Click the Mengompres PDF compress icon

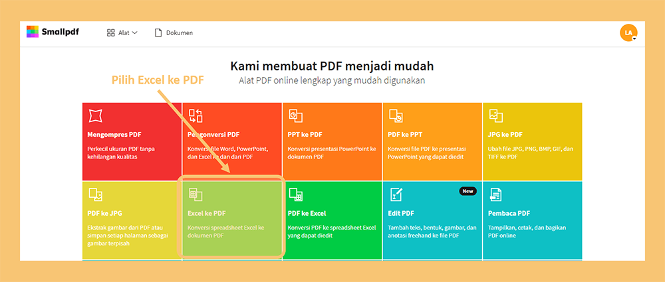pos(95,115)
